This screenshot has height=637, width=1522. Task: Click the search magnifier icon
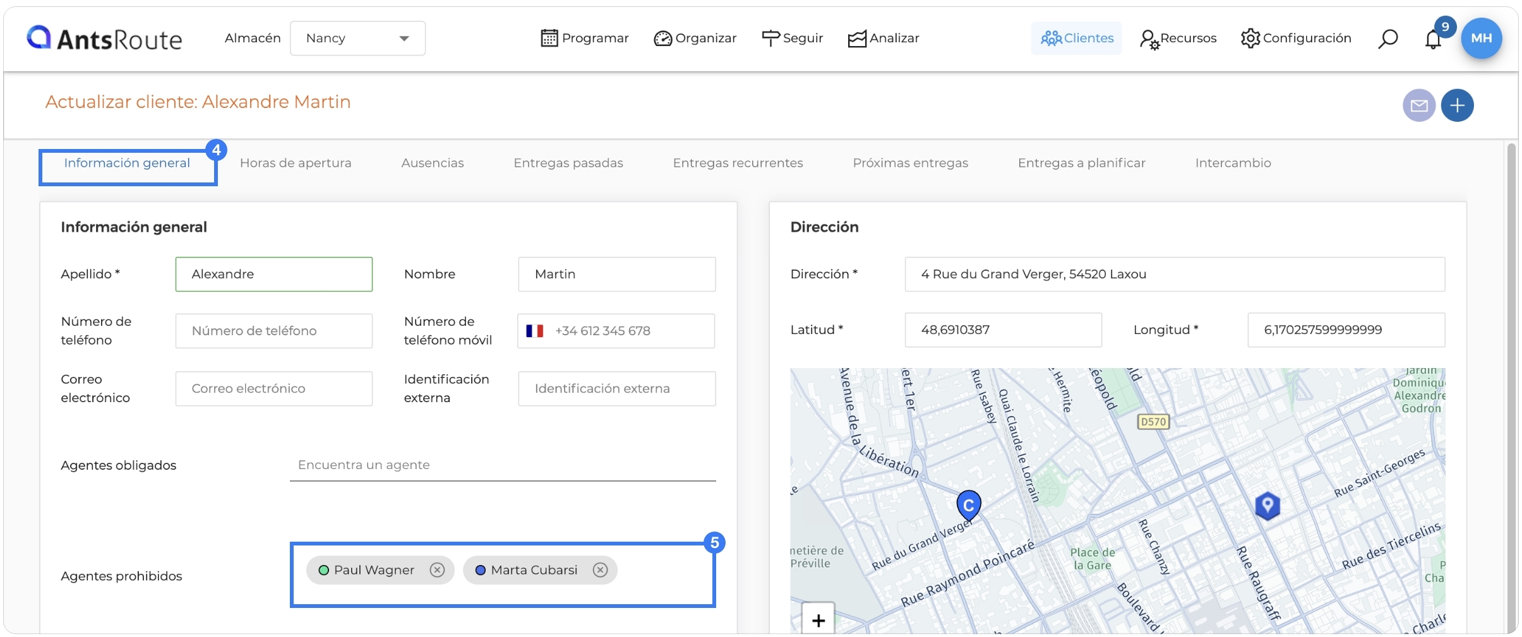[1387, 39]
